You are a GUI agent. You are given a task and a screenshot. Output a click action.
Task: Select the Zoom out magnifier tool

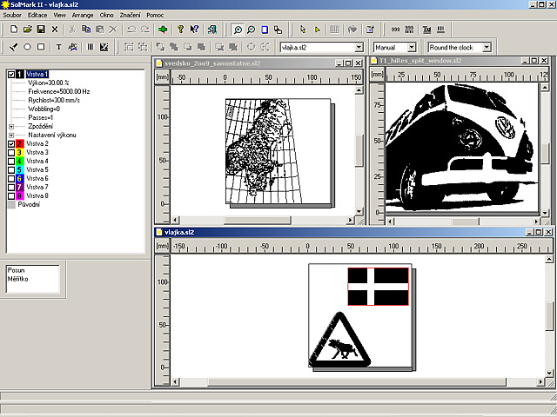click(252, 30)
